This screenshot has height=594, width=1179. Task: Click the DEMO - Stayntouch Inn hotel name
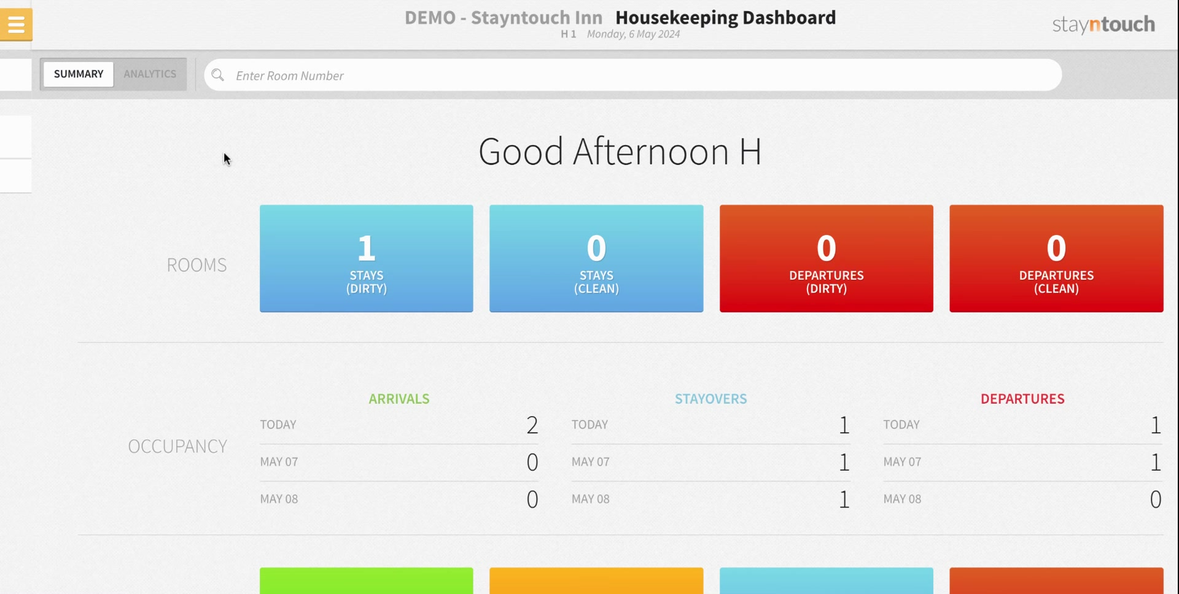coord(504,18)
